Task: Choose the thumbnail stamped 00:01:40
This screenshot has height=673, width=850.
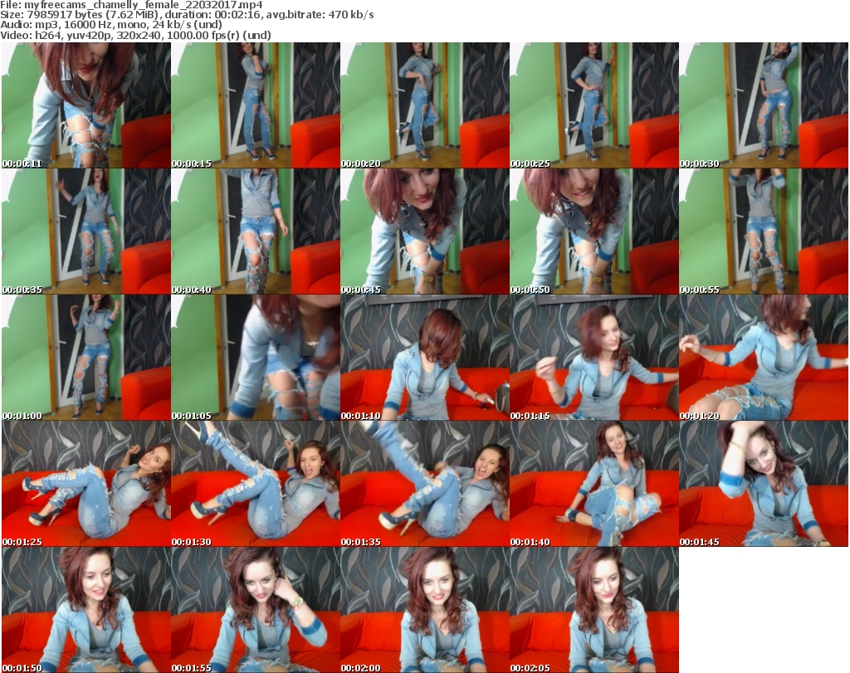Action: (594, 484)
